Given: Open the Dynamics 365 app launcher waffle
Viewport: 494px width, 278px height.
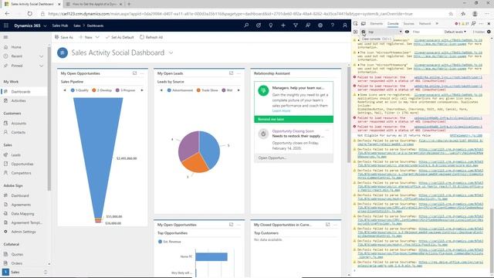Looking at the screenshot, I should 6,25.
